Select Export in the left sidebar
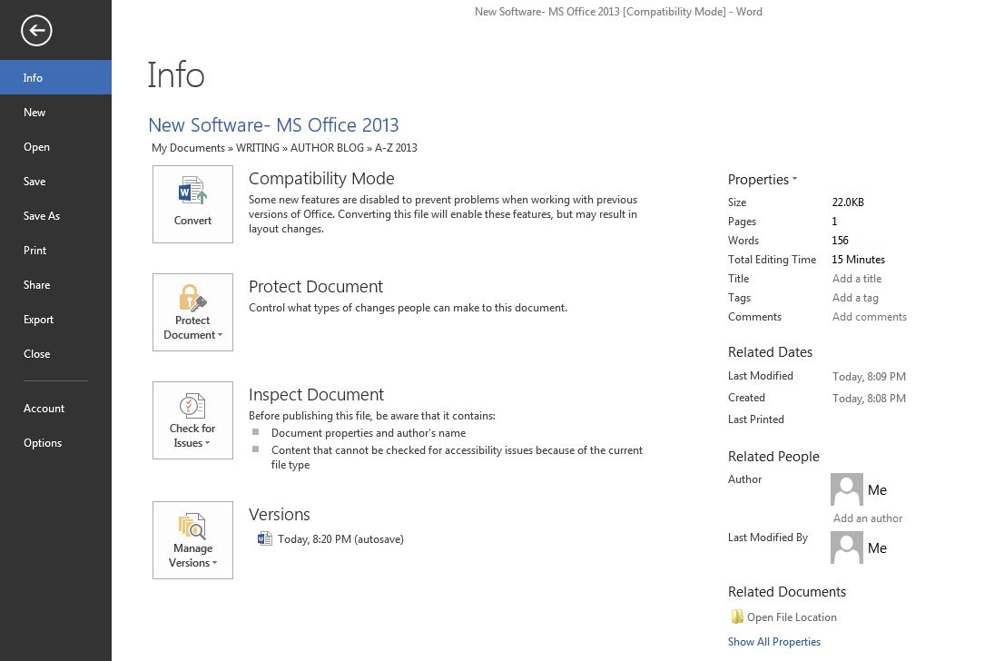 pyautogui.click(x=39, y=320)
